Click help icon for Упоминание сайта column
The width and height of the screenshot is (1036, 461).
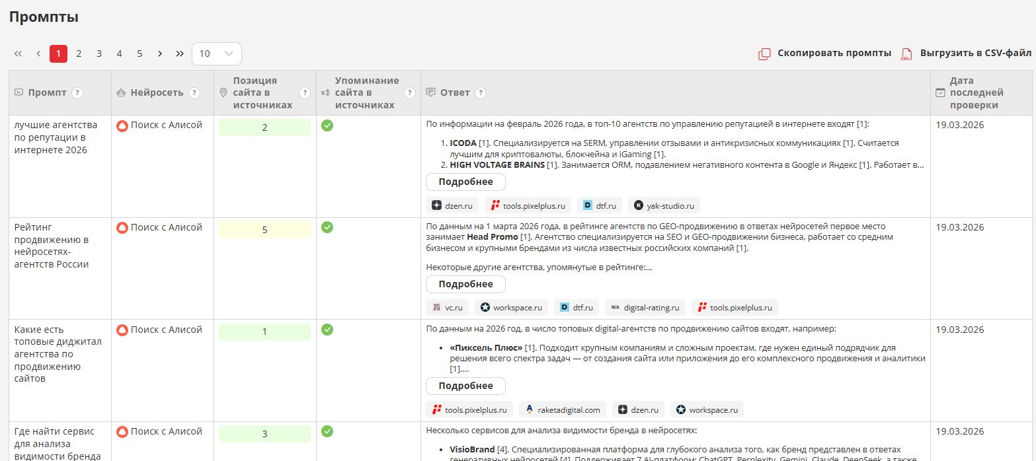[410, 93]
